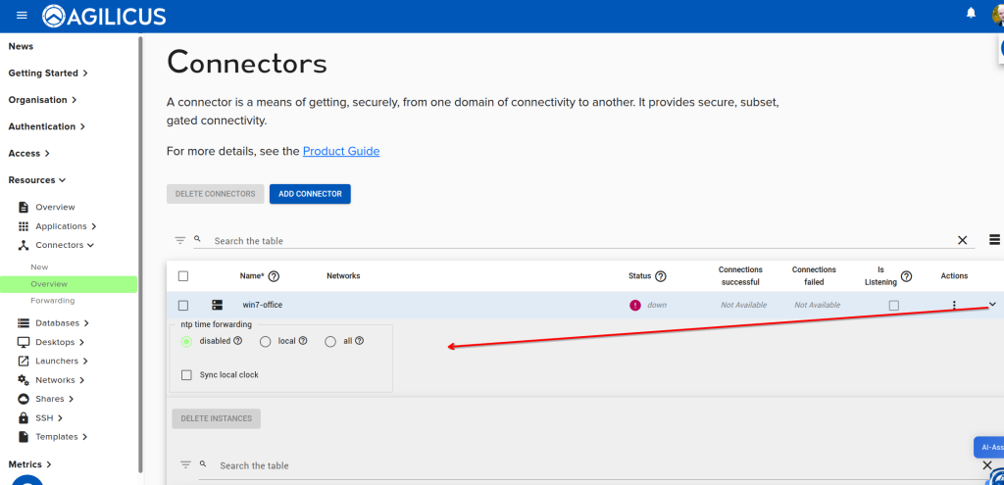Collapse the win7-office row chevron
The image size is (1004, 485).
(992, 305)
